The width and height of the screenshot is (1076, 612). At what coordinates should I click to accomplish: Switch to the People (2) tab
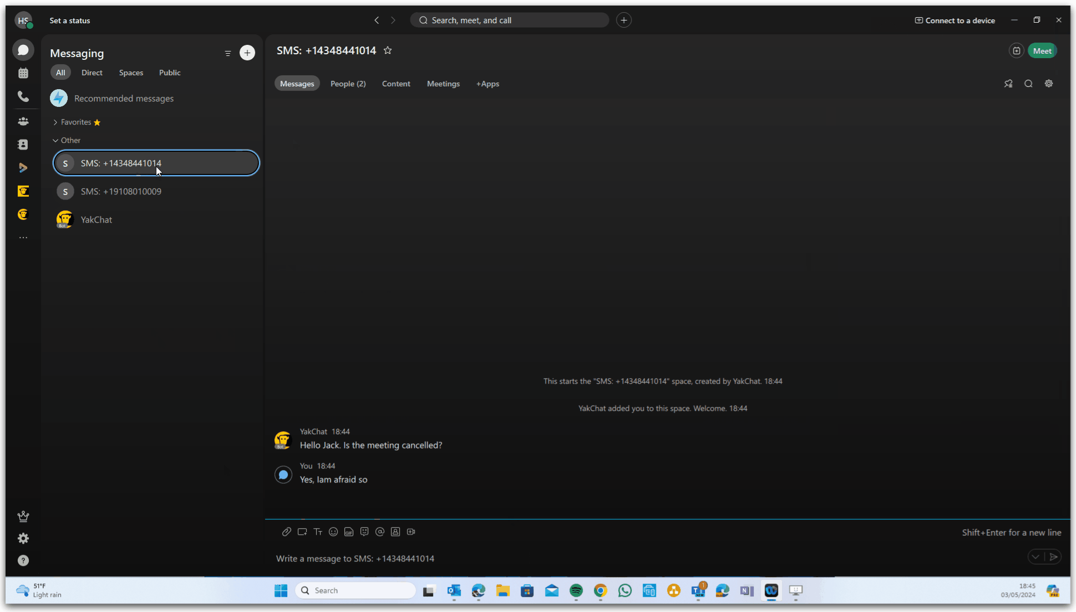347,84
